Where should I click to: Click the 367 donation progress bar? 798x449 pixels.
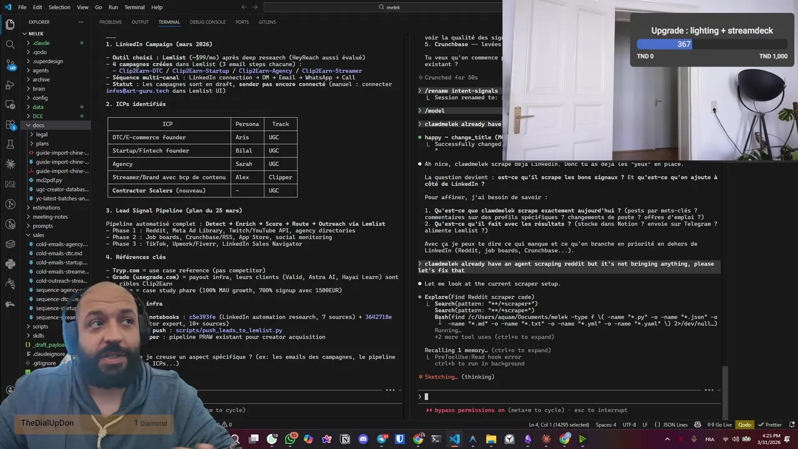pyautogui.click(x=712, y=44)
